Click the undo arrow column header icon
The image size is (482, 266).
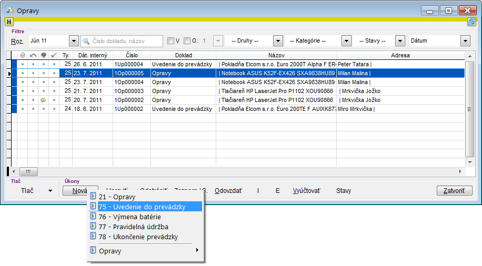point(33,55)
